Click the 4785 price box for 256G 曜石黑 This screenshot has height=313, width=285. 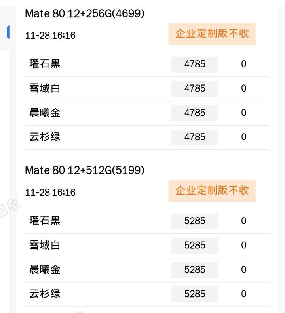click(x=195, y=64)
